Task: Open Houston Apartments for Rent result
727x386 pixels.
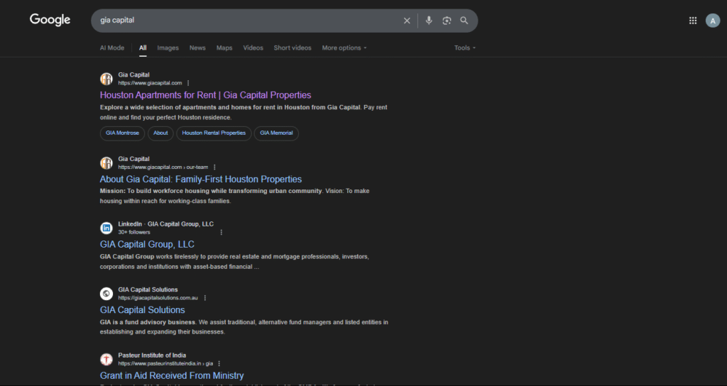Action: (x=205, y=95)
